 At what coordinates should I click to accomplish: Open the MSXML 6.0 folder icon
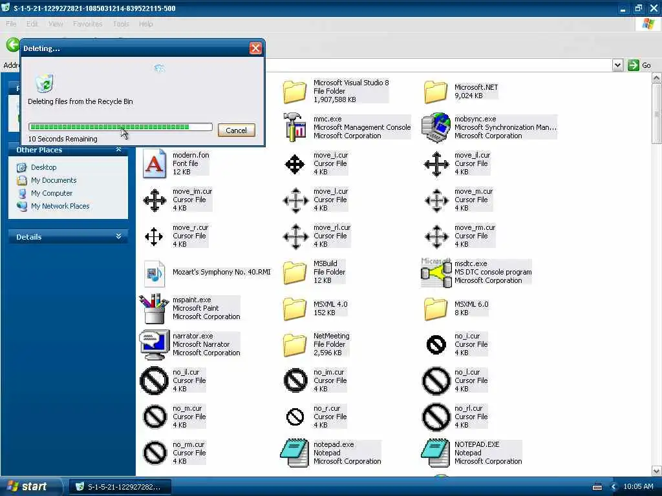pos(435,308)
